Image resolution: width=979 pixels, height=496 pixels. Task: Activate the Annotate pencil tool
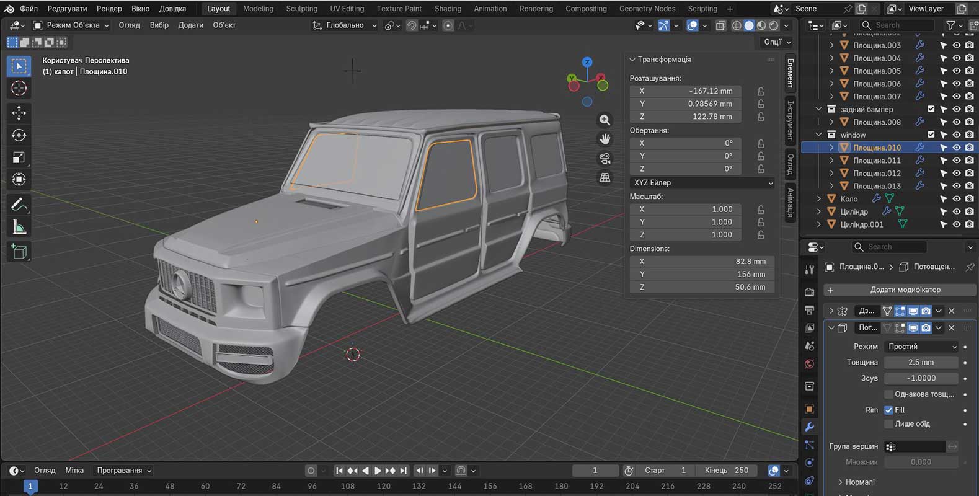19,204
